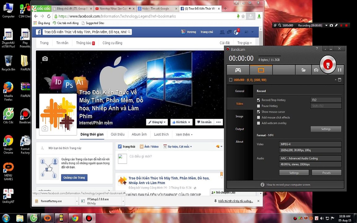Open Facebook notifications globe icon

click(x=236, y=32)
